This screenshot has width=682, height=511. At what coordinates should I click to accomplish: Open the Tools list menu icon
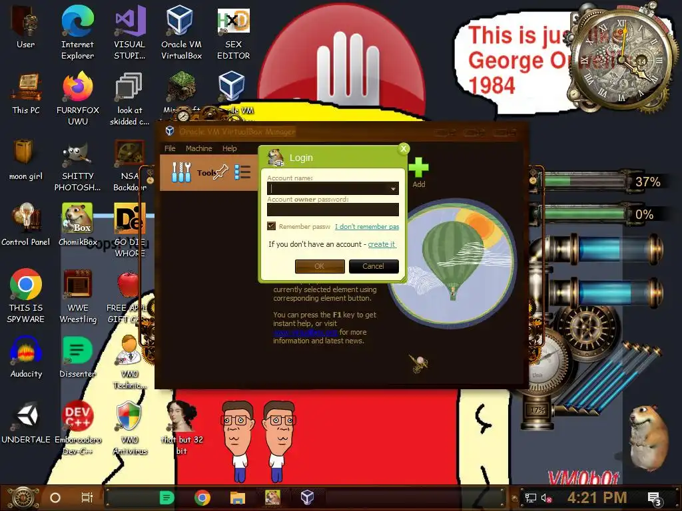point(242,172)
